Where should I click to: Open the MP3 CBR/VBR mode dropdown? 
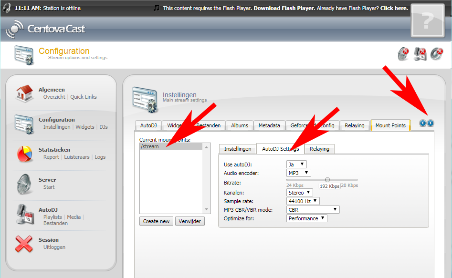[313, 210]
